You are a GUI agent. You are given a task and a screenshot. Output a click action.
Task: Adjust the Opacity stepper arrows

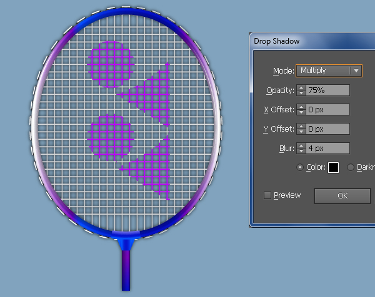(x=301, y=90)
